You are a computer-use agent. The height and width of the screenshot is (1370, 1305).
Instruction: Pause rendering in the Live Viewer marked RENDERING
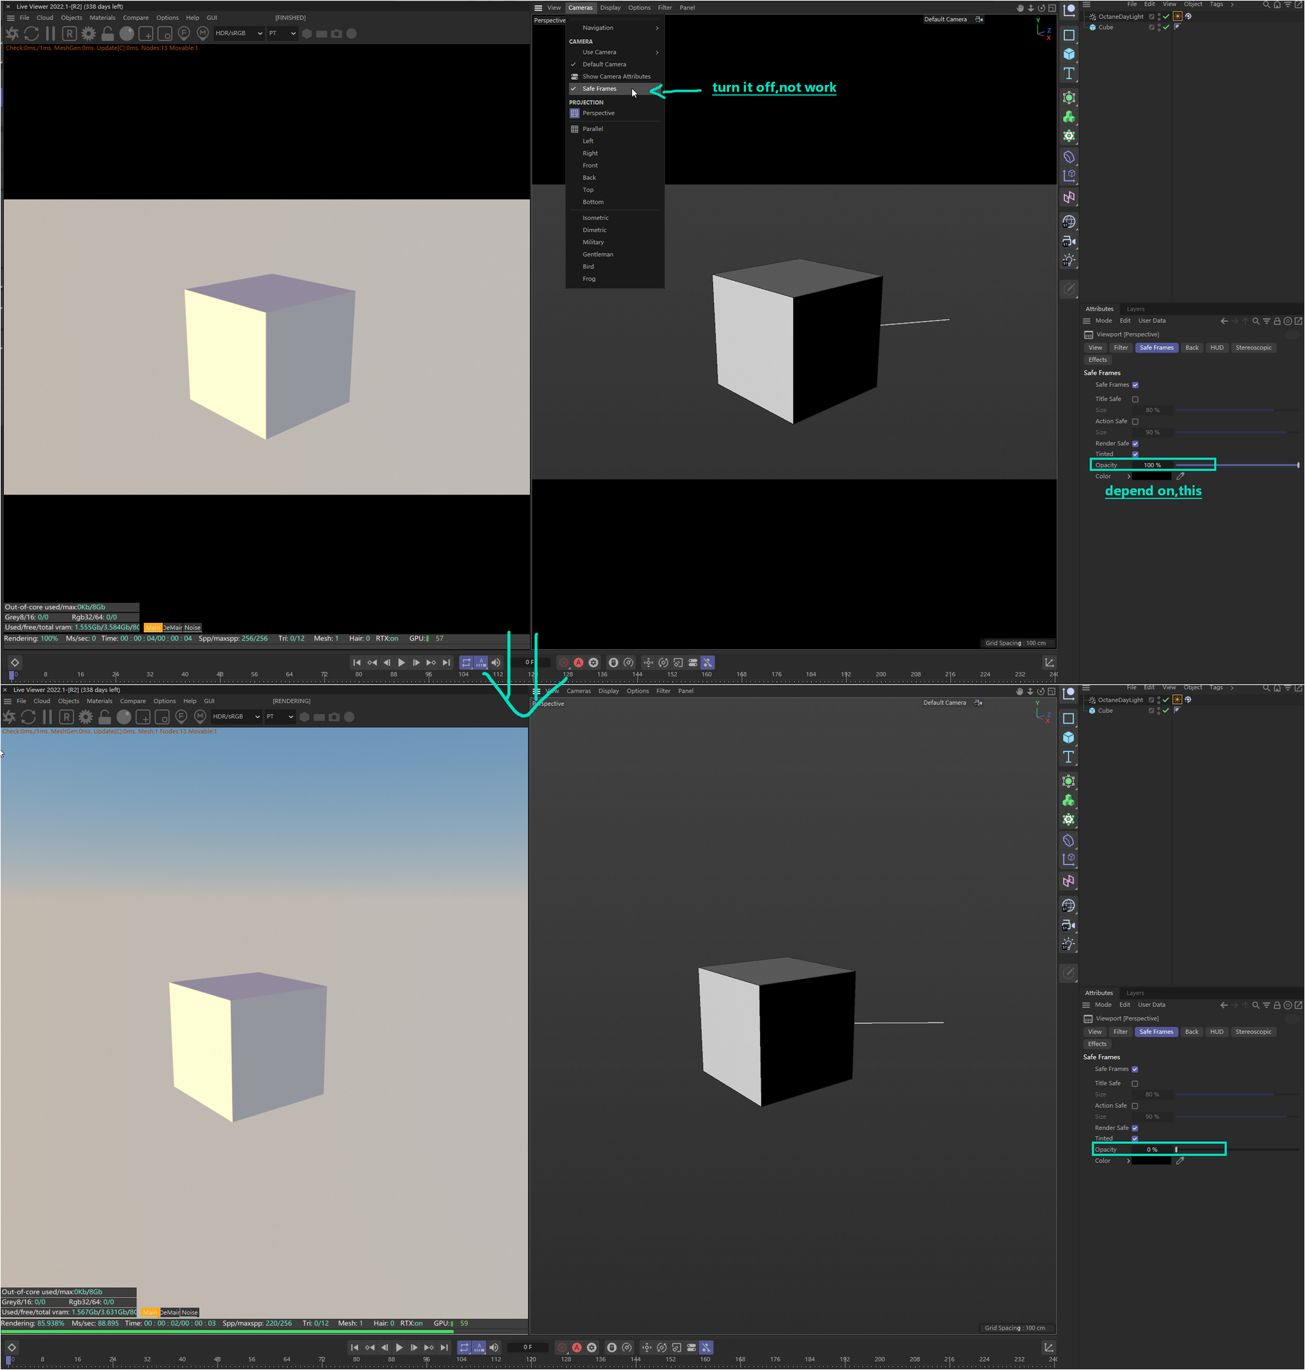pos(47,717)
